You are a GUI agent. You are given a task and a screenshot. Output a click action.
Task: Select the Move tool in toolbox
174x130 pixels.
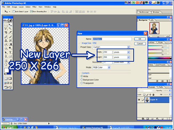pyautogui.click(x=10, y=25)
